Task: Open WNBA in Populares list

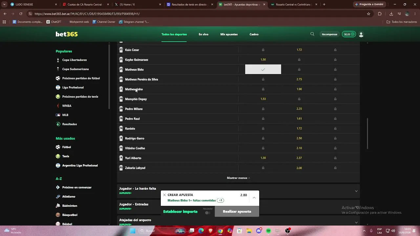Action: [x=67, y=106]
